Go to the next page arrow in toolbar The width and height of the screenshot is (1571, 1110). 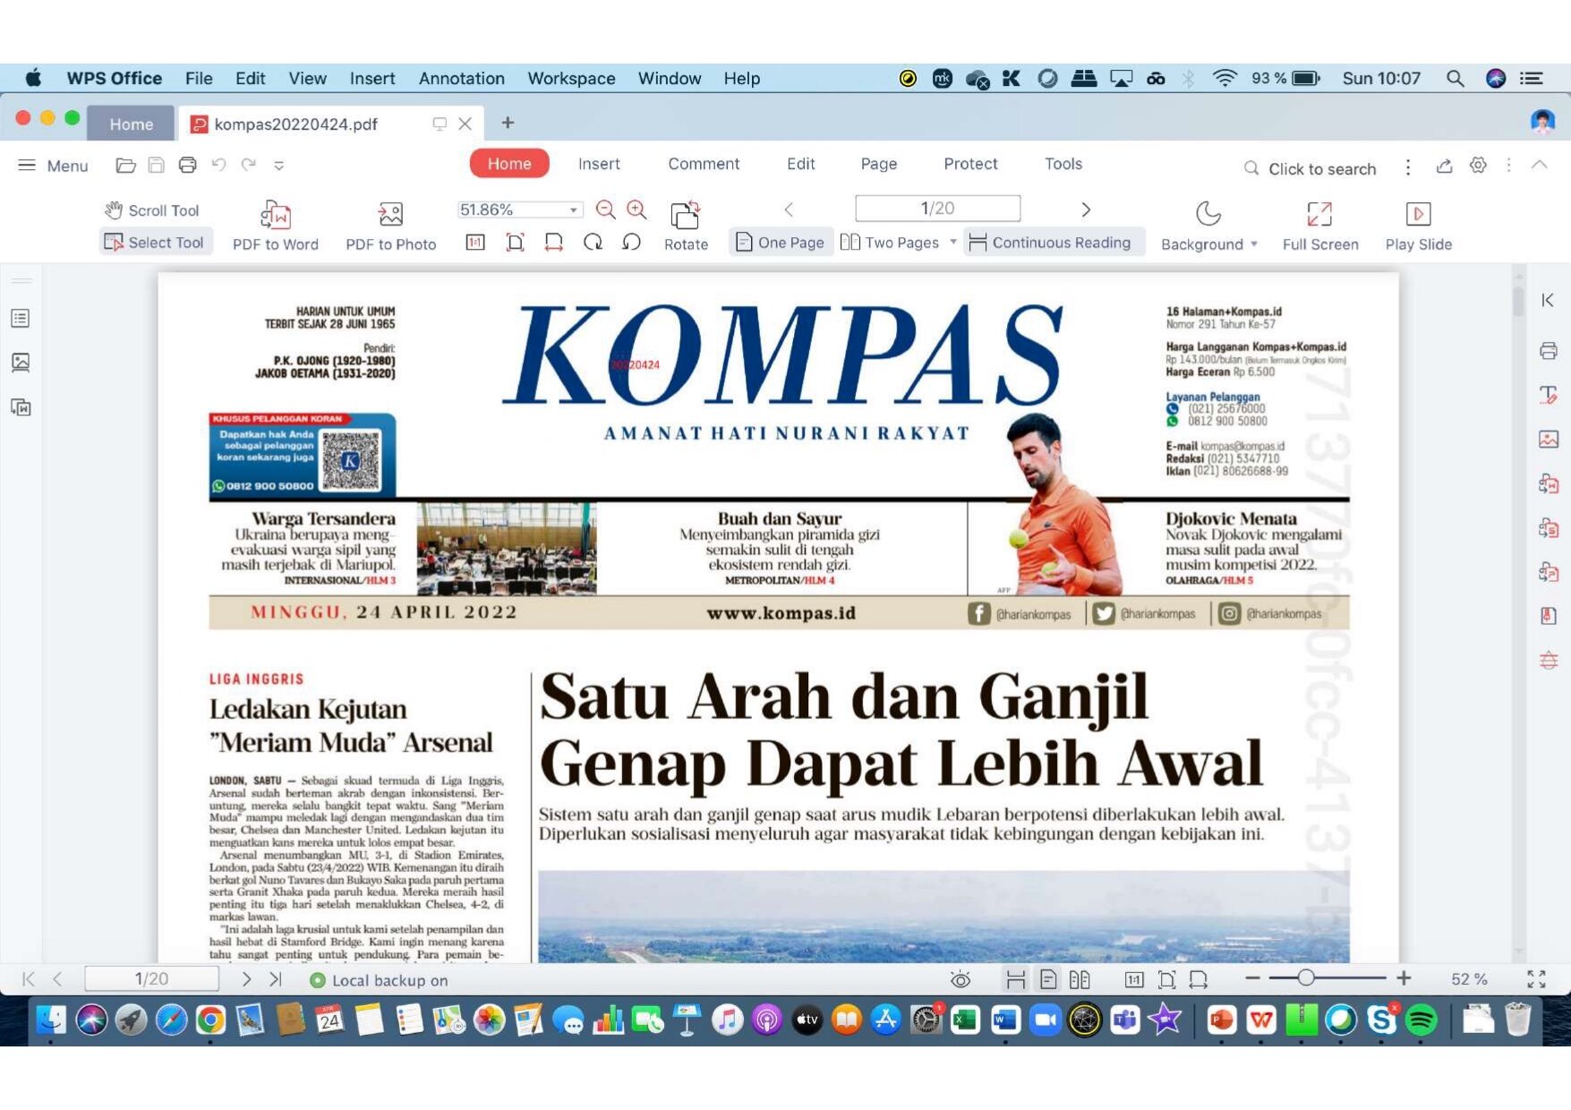point(1086,209)
